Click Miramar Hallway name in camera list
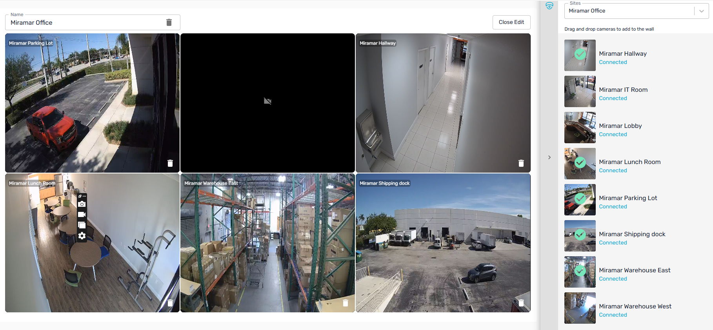 (623, 54)
